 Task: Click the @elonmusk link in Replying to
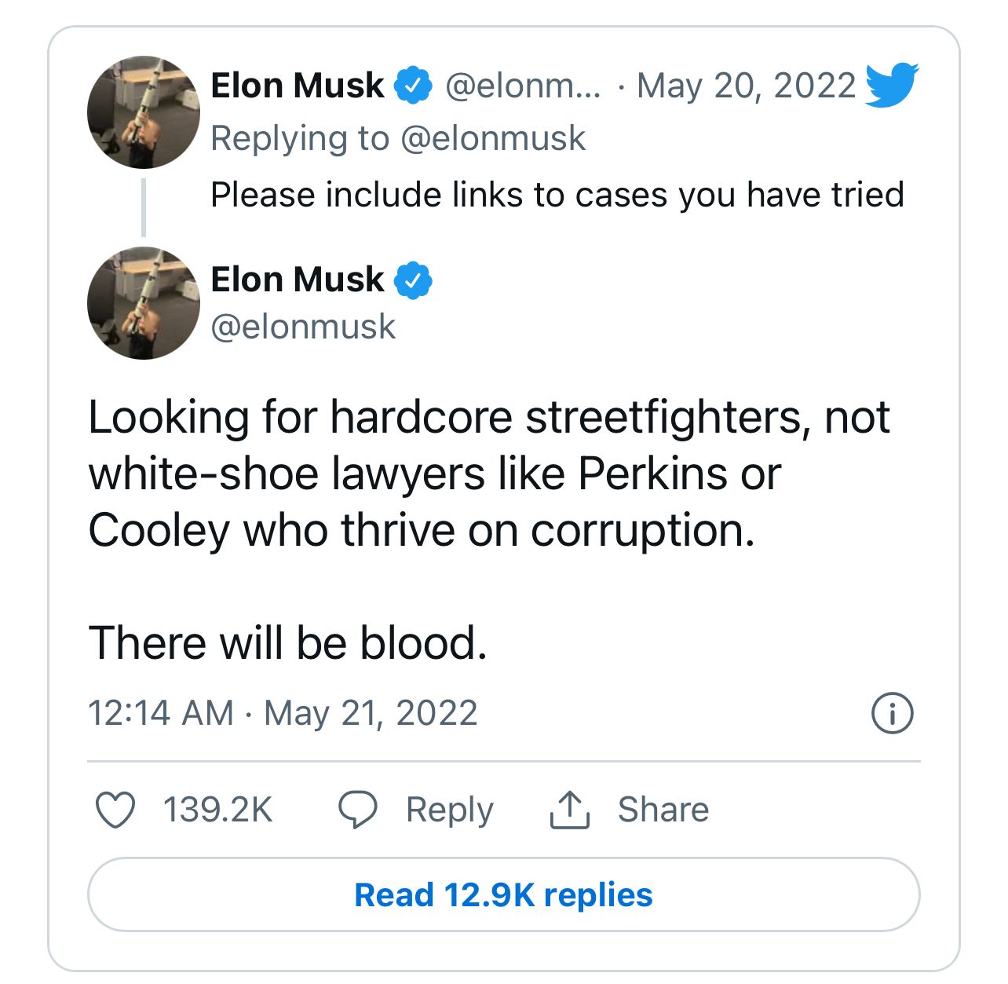tap(492, 138)
